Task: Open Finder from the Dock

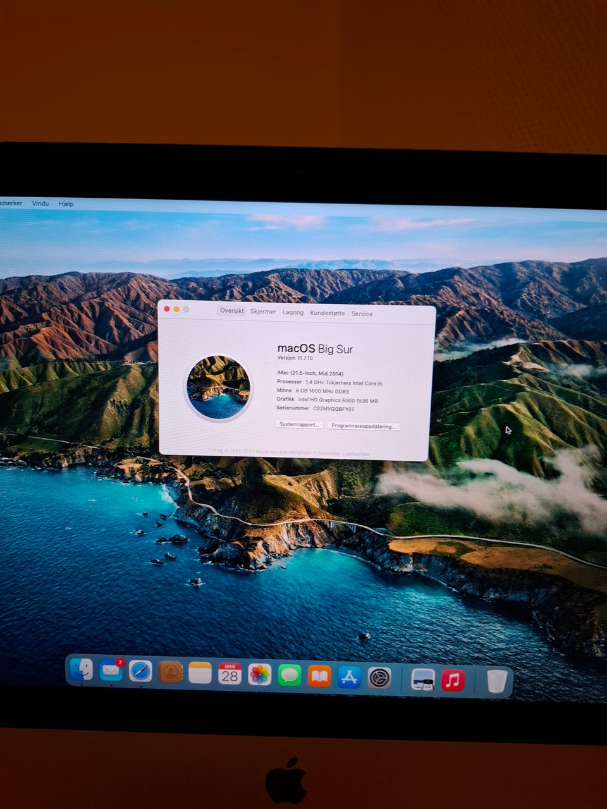Action: click(x=81, y=669)
